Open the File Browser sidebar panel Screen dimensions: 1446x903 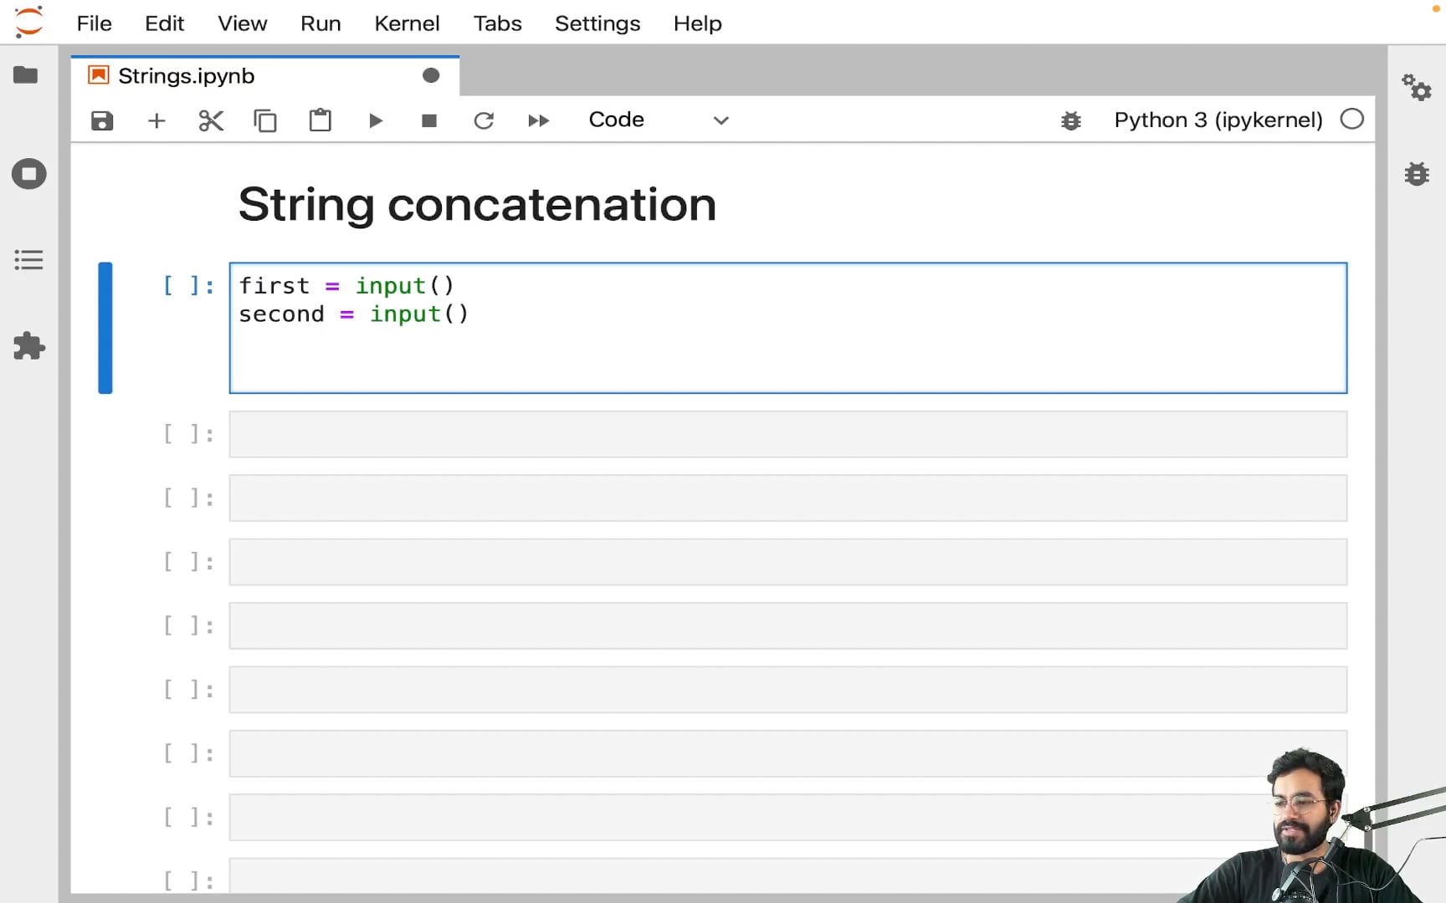(x=26, y=75)
